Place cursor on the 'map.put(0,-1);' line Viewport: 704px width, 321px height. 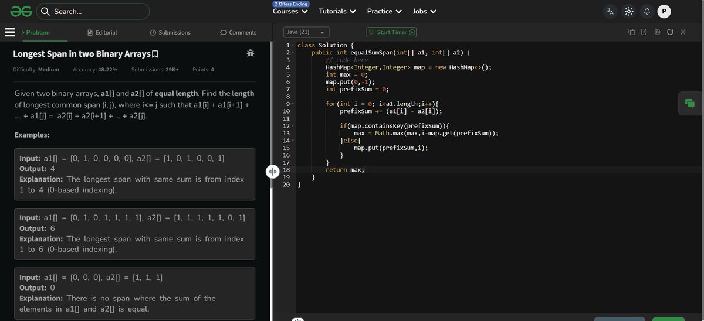pos(350,82)
